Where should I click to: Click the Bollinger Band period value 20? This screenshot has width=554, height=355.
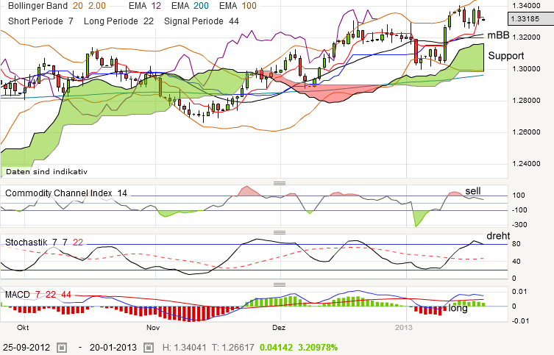[x=78, y=6]
